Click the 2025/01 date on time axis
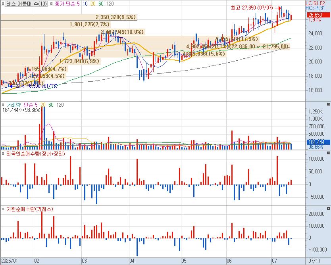 coord(9,261)
